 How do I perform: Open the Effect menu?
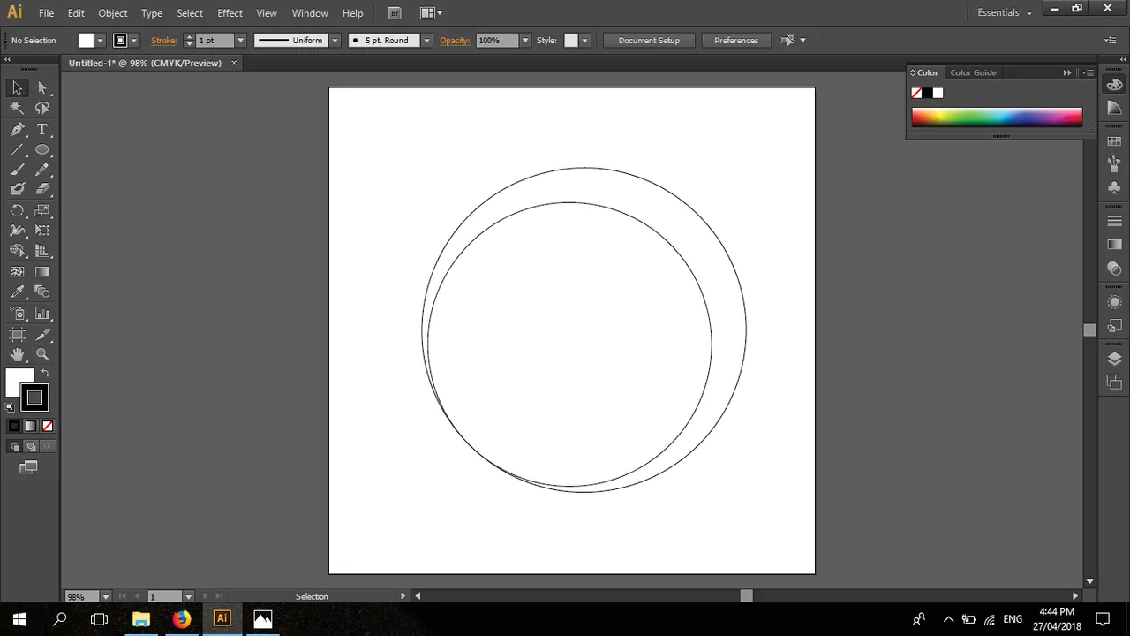(230, 13)
